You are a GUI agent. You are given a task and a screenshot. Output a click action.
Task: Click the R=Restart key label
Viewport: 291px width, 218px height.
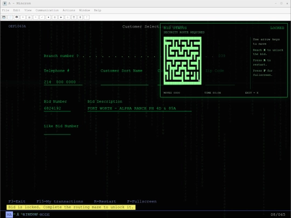click(x=105, y=201)
